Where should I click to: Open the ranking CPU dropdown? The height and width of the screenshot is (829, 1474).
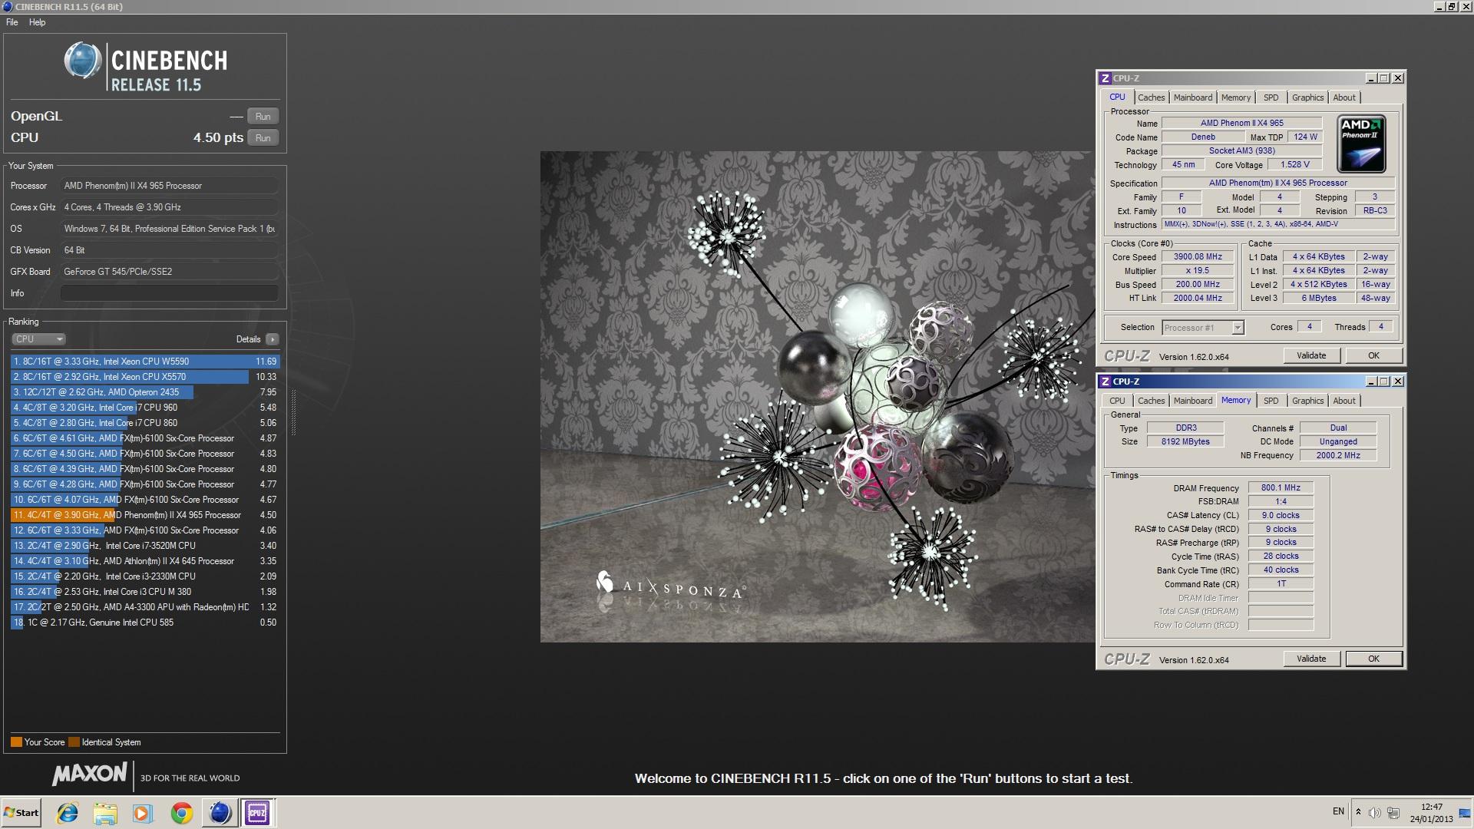pos(38,339)
